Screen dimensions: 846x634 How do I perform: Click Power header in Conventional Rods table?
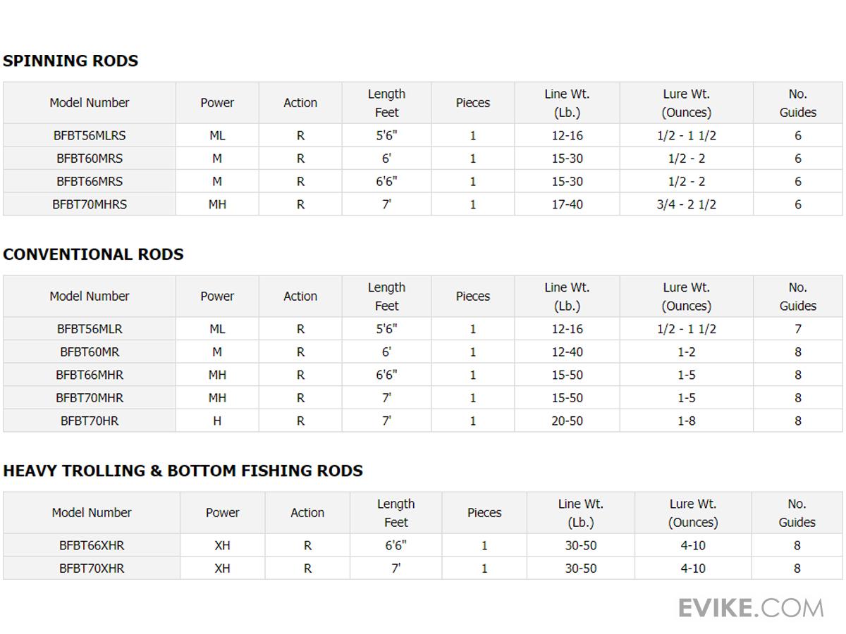pyautogui.click(x=217, y=297)
